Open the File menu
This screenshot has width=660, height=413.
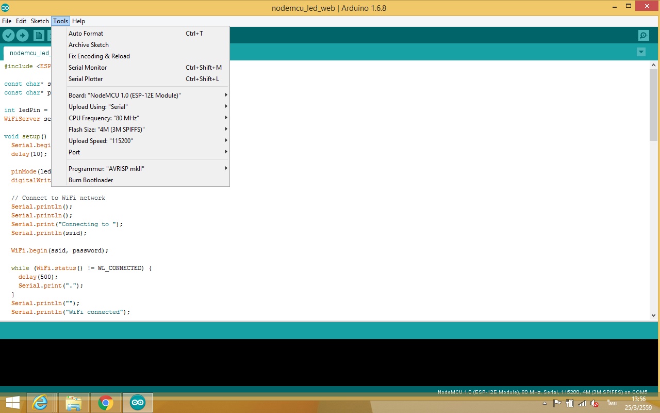(7, 21)
